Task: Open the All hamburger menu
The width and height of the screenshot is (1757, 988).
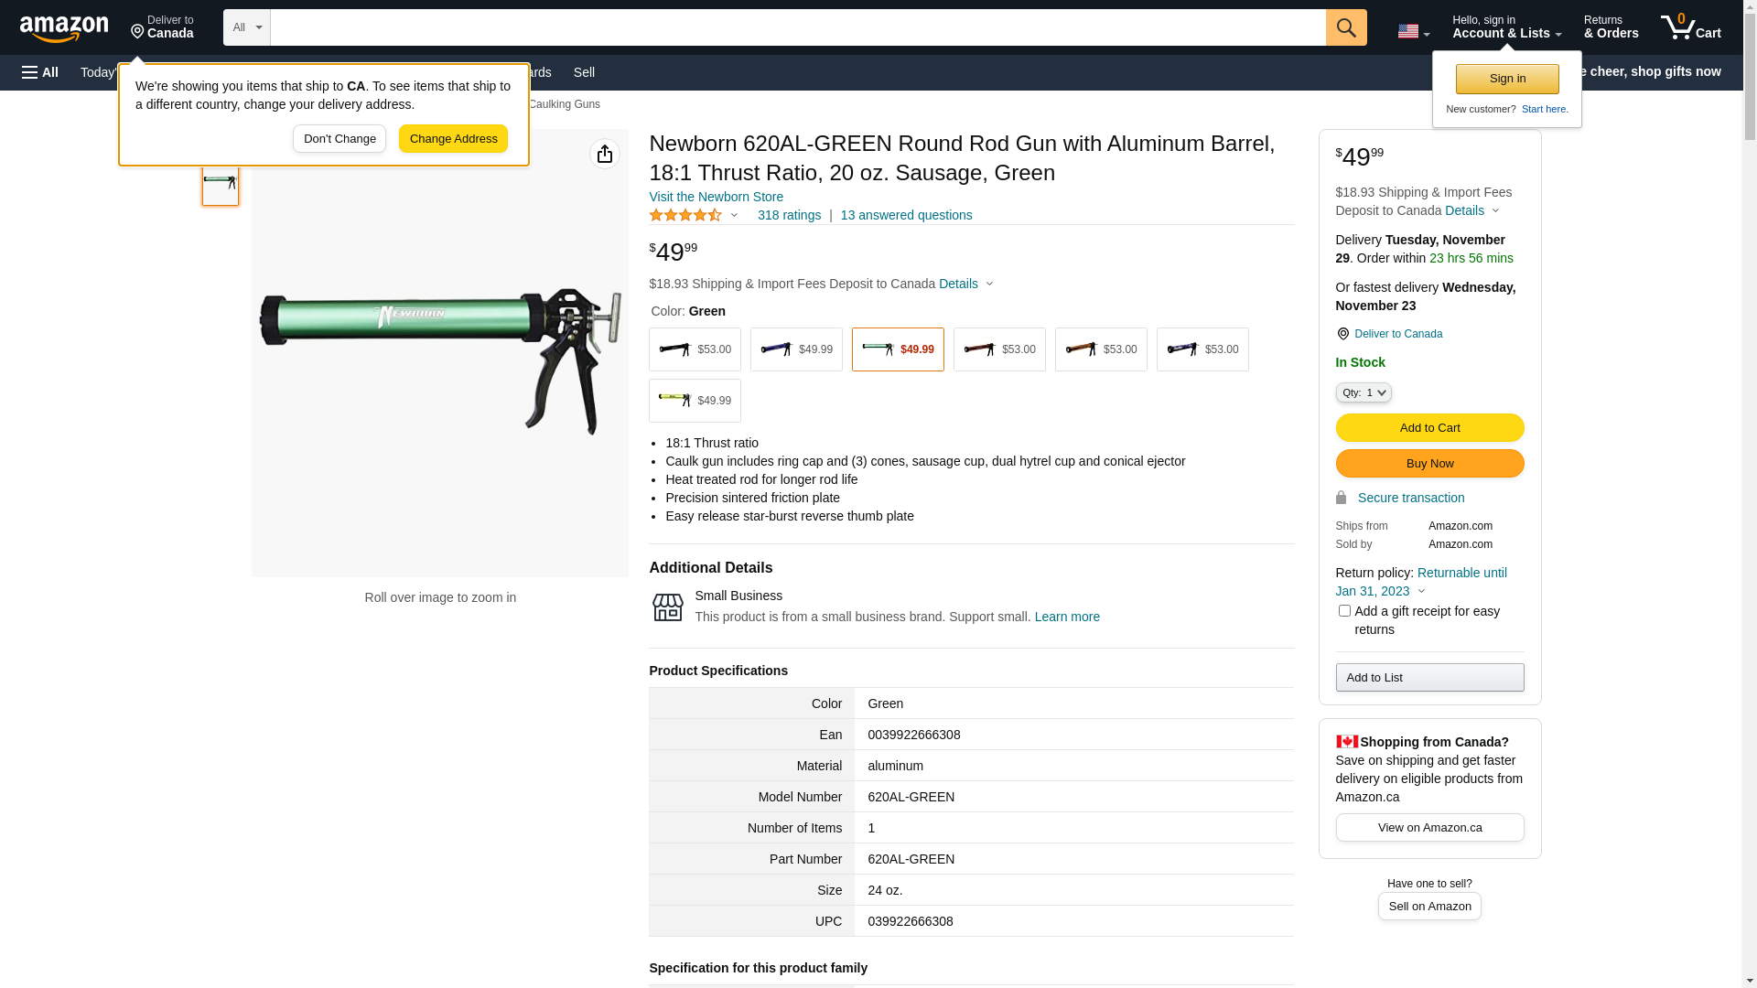Action: 40,72
